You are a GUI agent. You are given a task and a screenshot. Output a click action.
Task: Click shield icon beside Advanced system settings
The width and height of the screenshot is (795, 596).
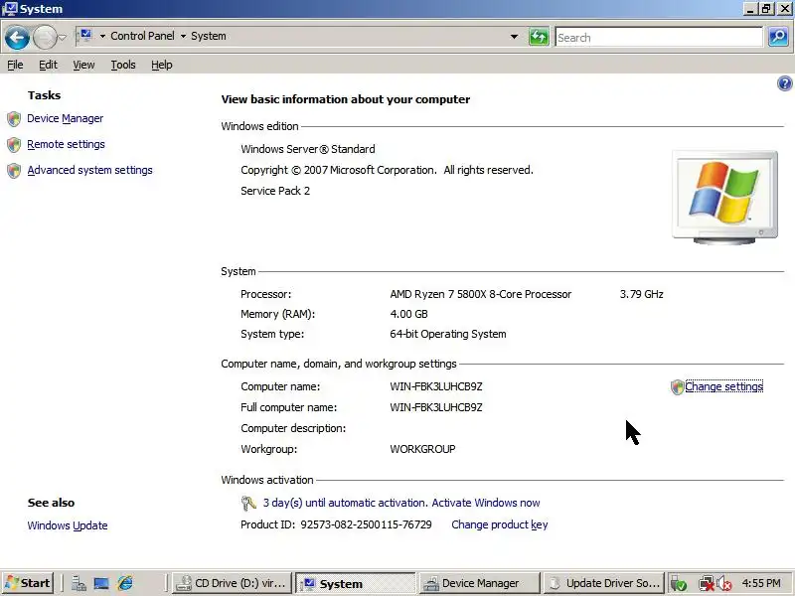pyautogui.click(x=14, y=171)
